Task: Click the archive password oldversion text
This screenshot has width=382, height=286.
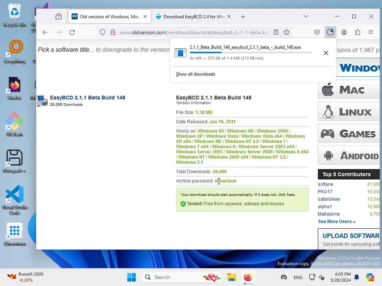Action: (225, 181)
